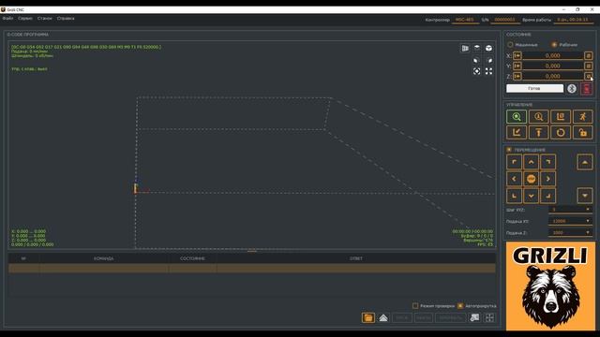Raise Z axis with up triangle button
Viewport: 600px width, 337px height.
(x=585, y=162)
